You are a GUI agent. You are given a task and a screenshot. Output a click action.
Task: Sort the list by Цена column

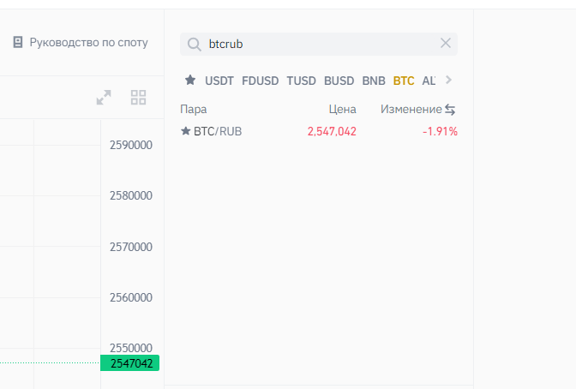pos(342,110)
